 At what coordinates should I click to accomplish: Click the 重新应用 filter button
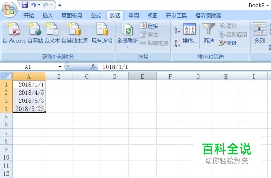(233, 34)
